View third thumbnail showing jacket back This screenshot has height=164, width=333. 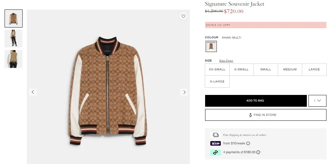coord(13,59)
